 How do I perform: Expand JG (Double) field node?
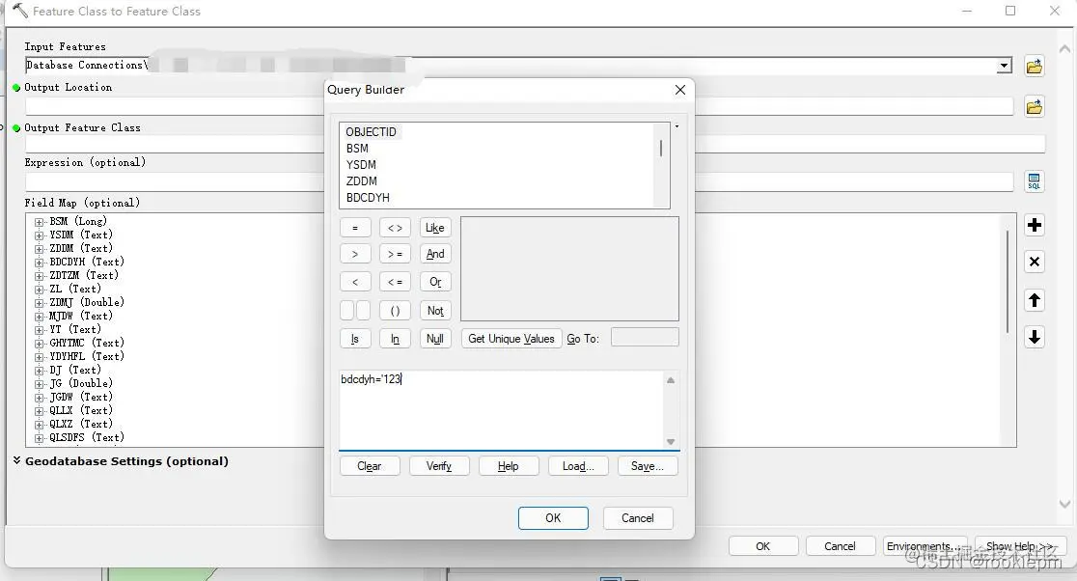pyautogui.click(x=40, y=384)
